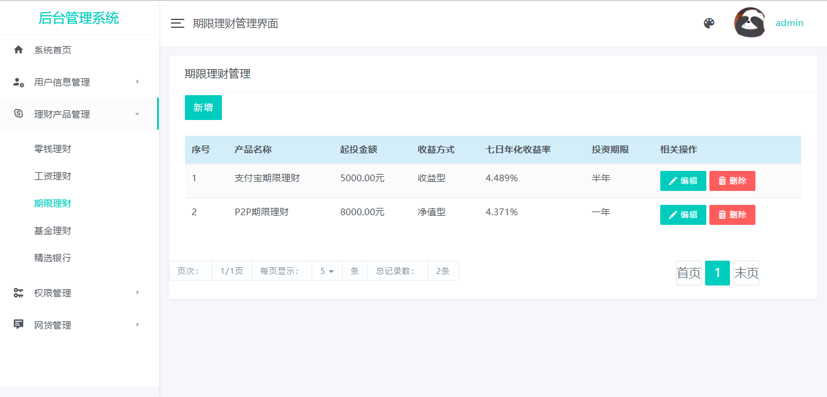Expand the 权限管理 menu chevron
The image size is (827, 397).
[x=137, y=293]
